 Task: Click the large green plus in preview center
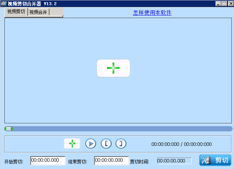[113, 68]
